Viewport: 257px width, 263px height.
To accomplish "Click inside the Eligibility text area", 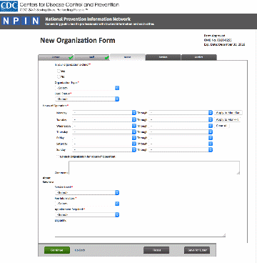I will click(x=140, y=230).
